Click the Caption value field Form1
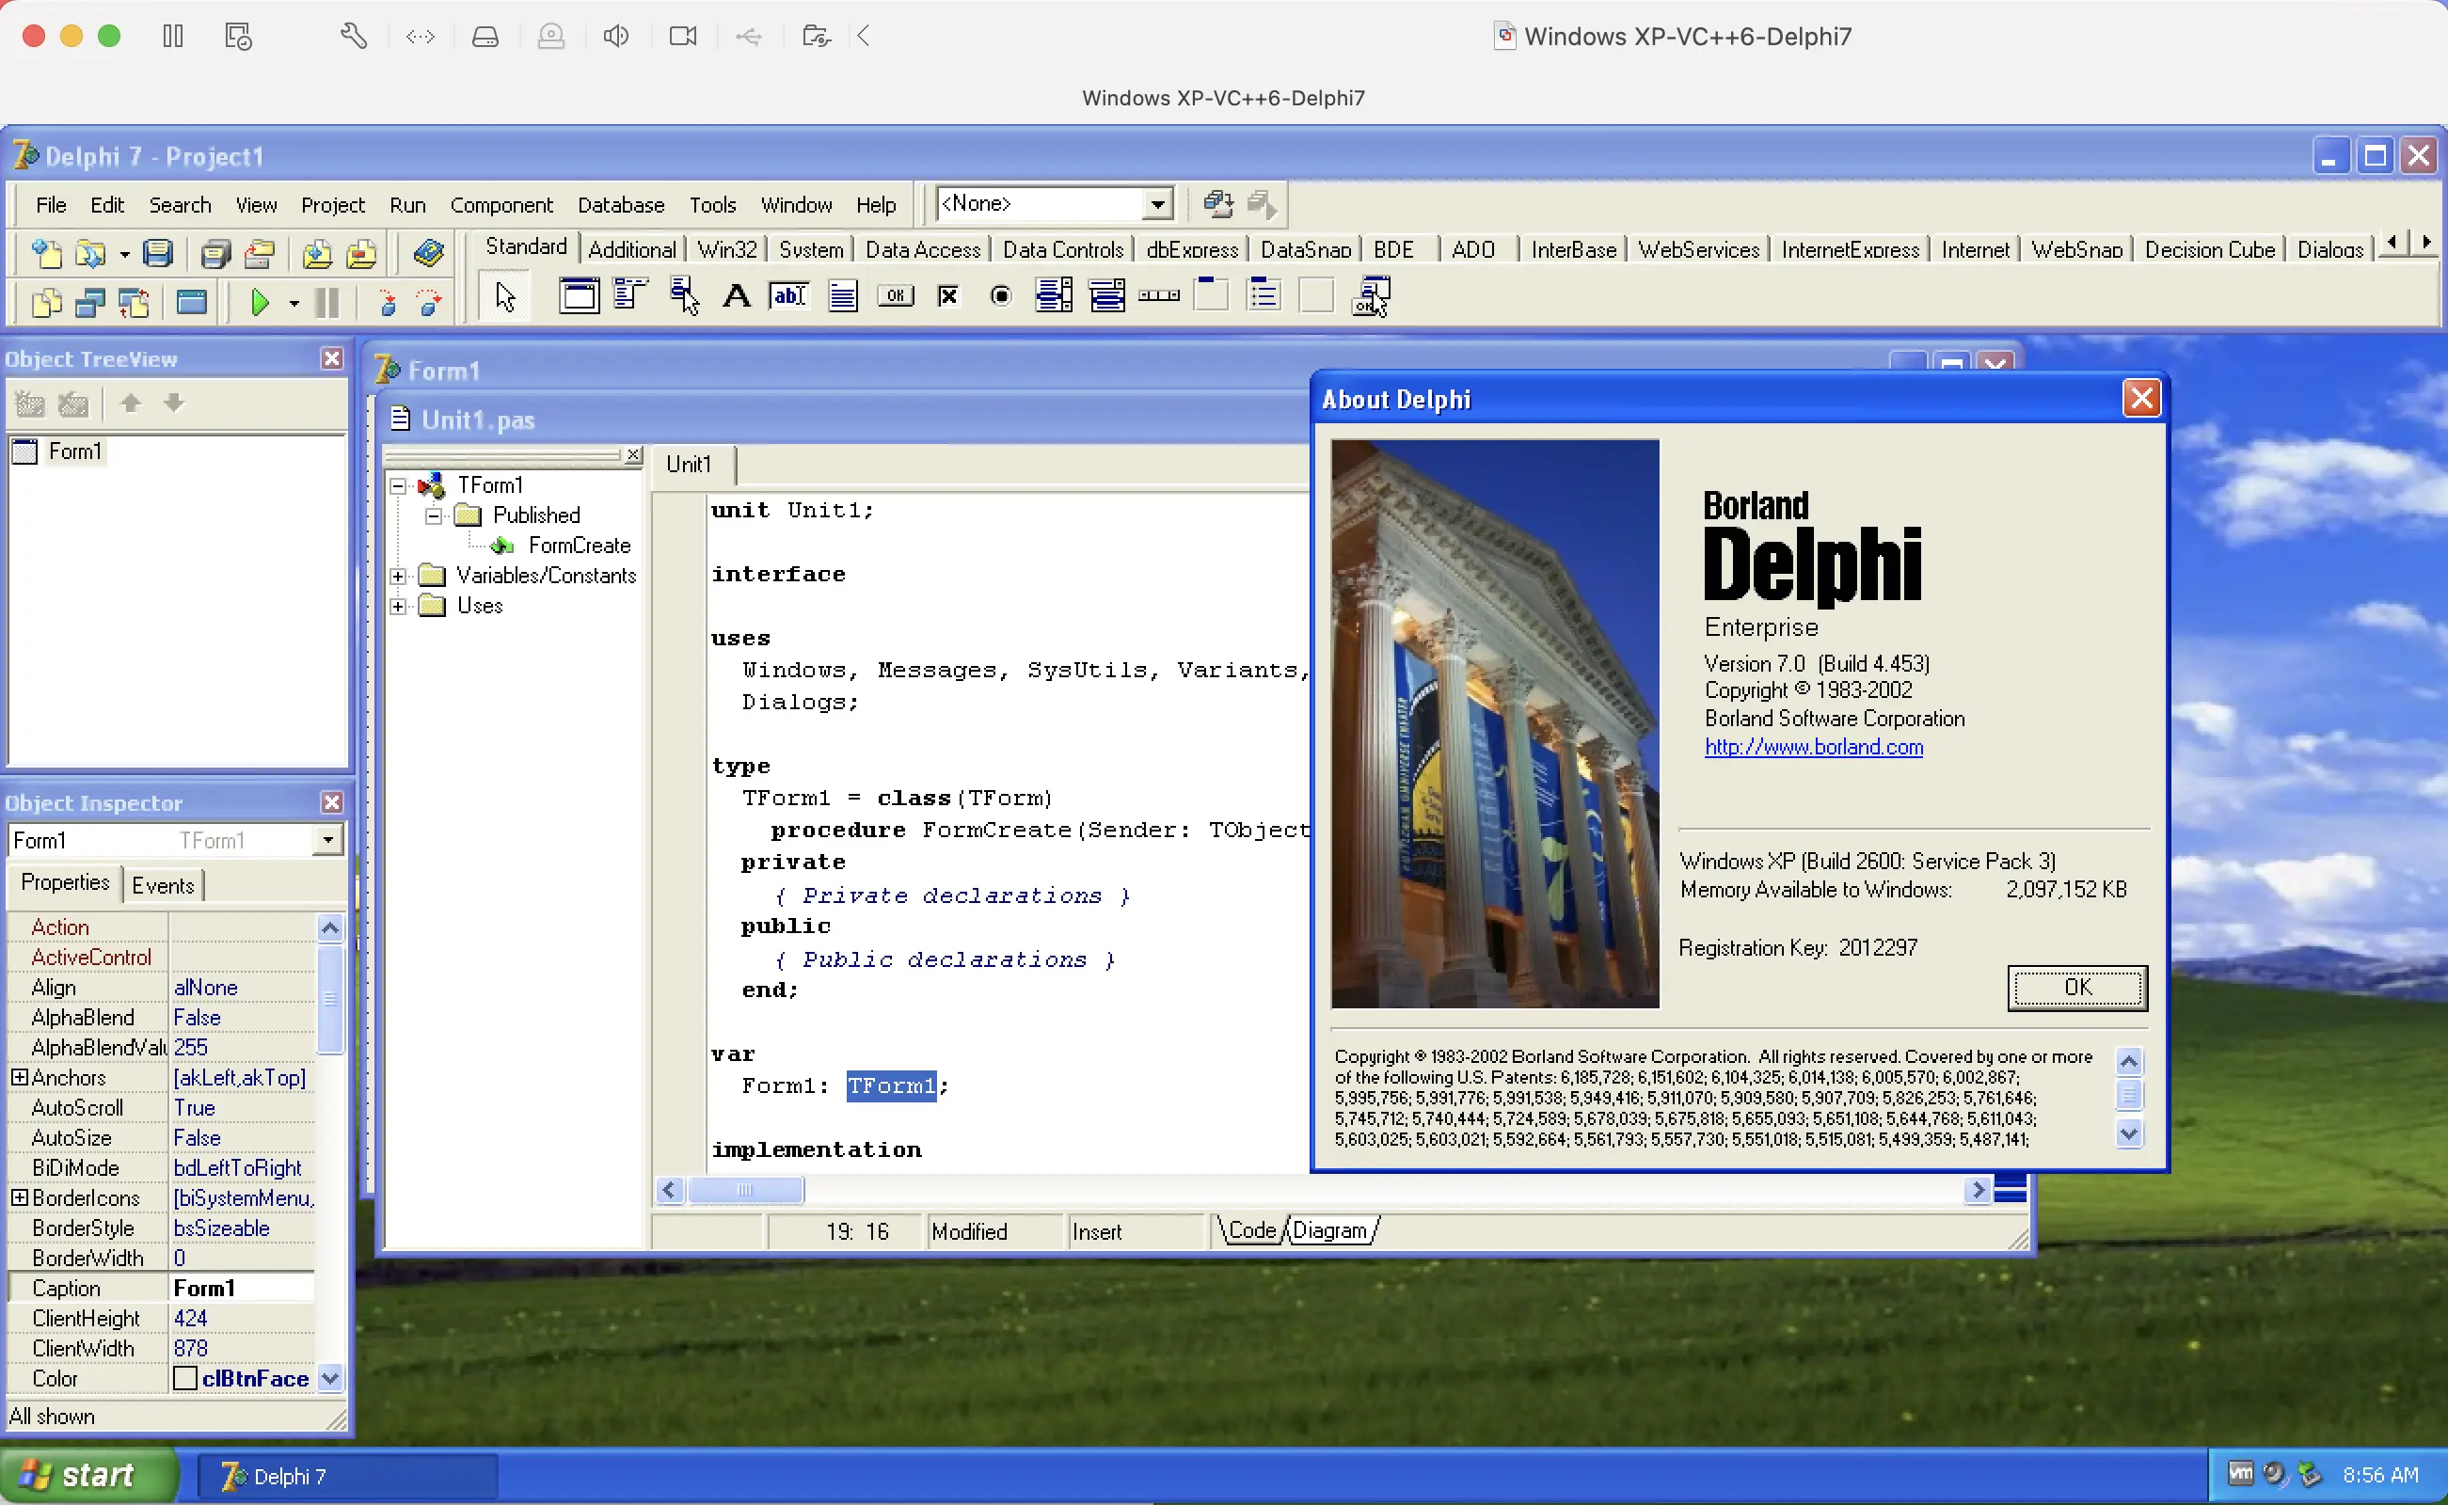Screen dimensions: 2448x1505 click(x=242, y=1288)
